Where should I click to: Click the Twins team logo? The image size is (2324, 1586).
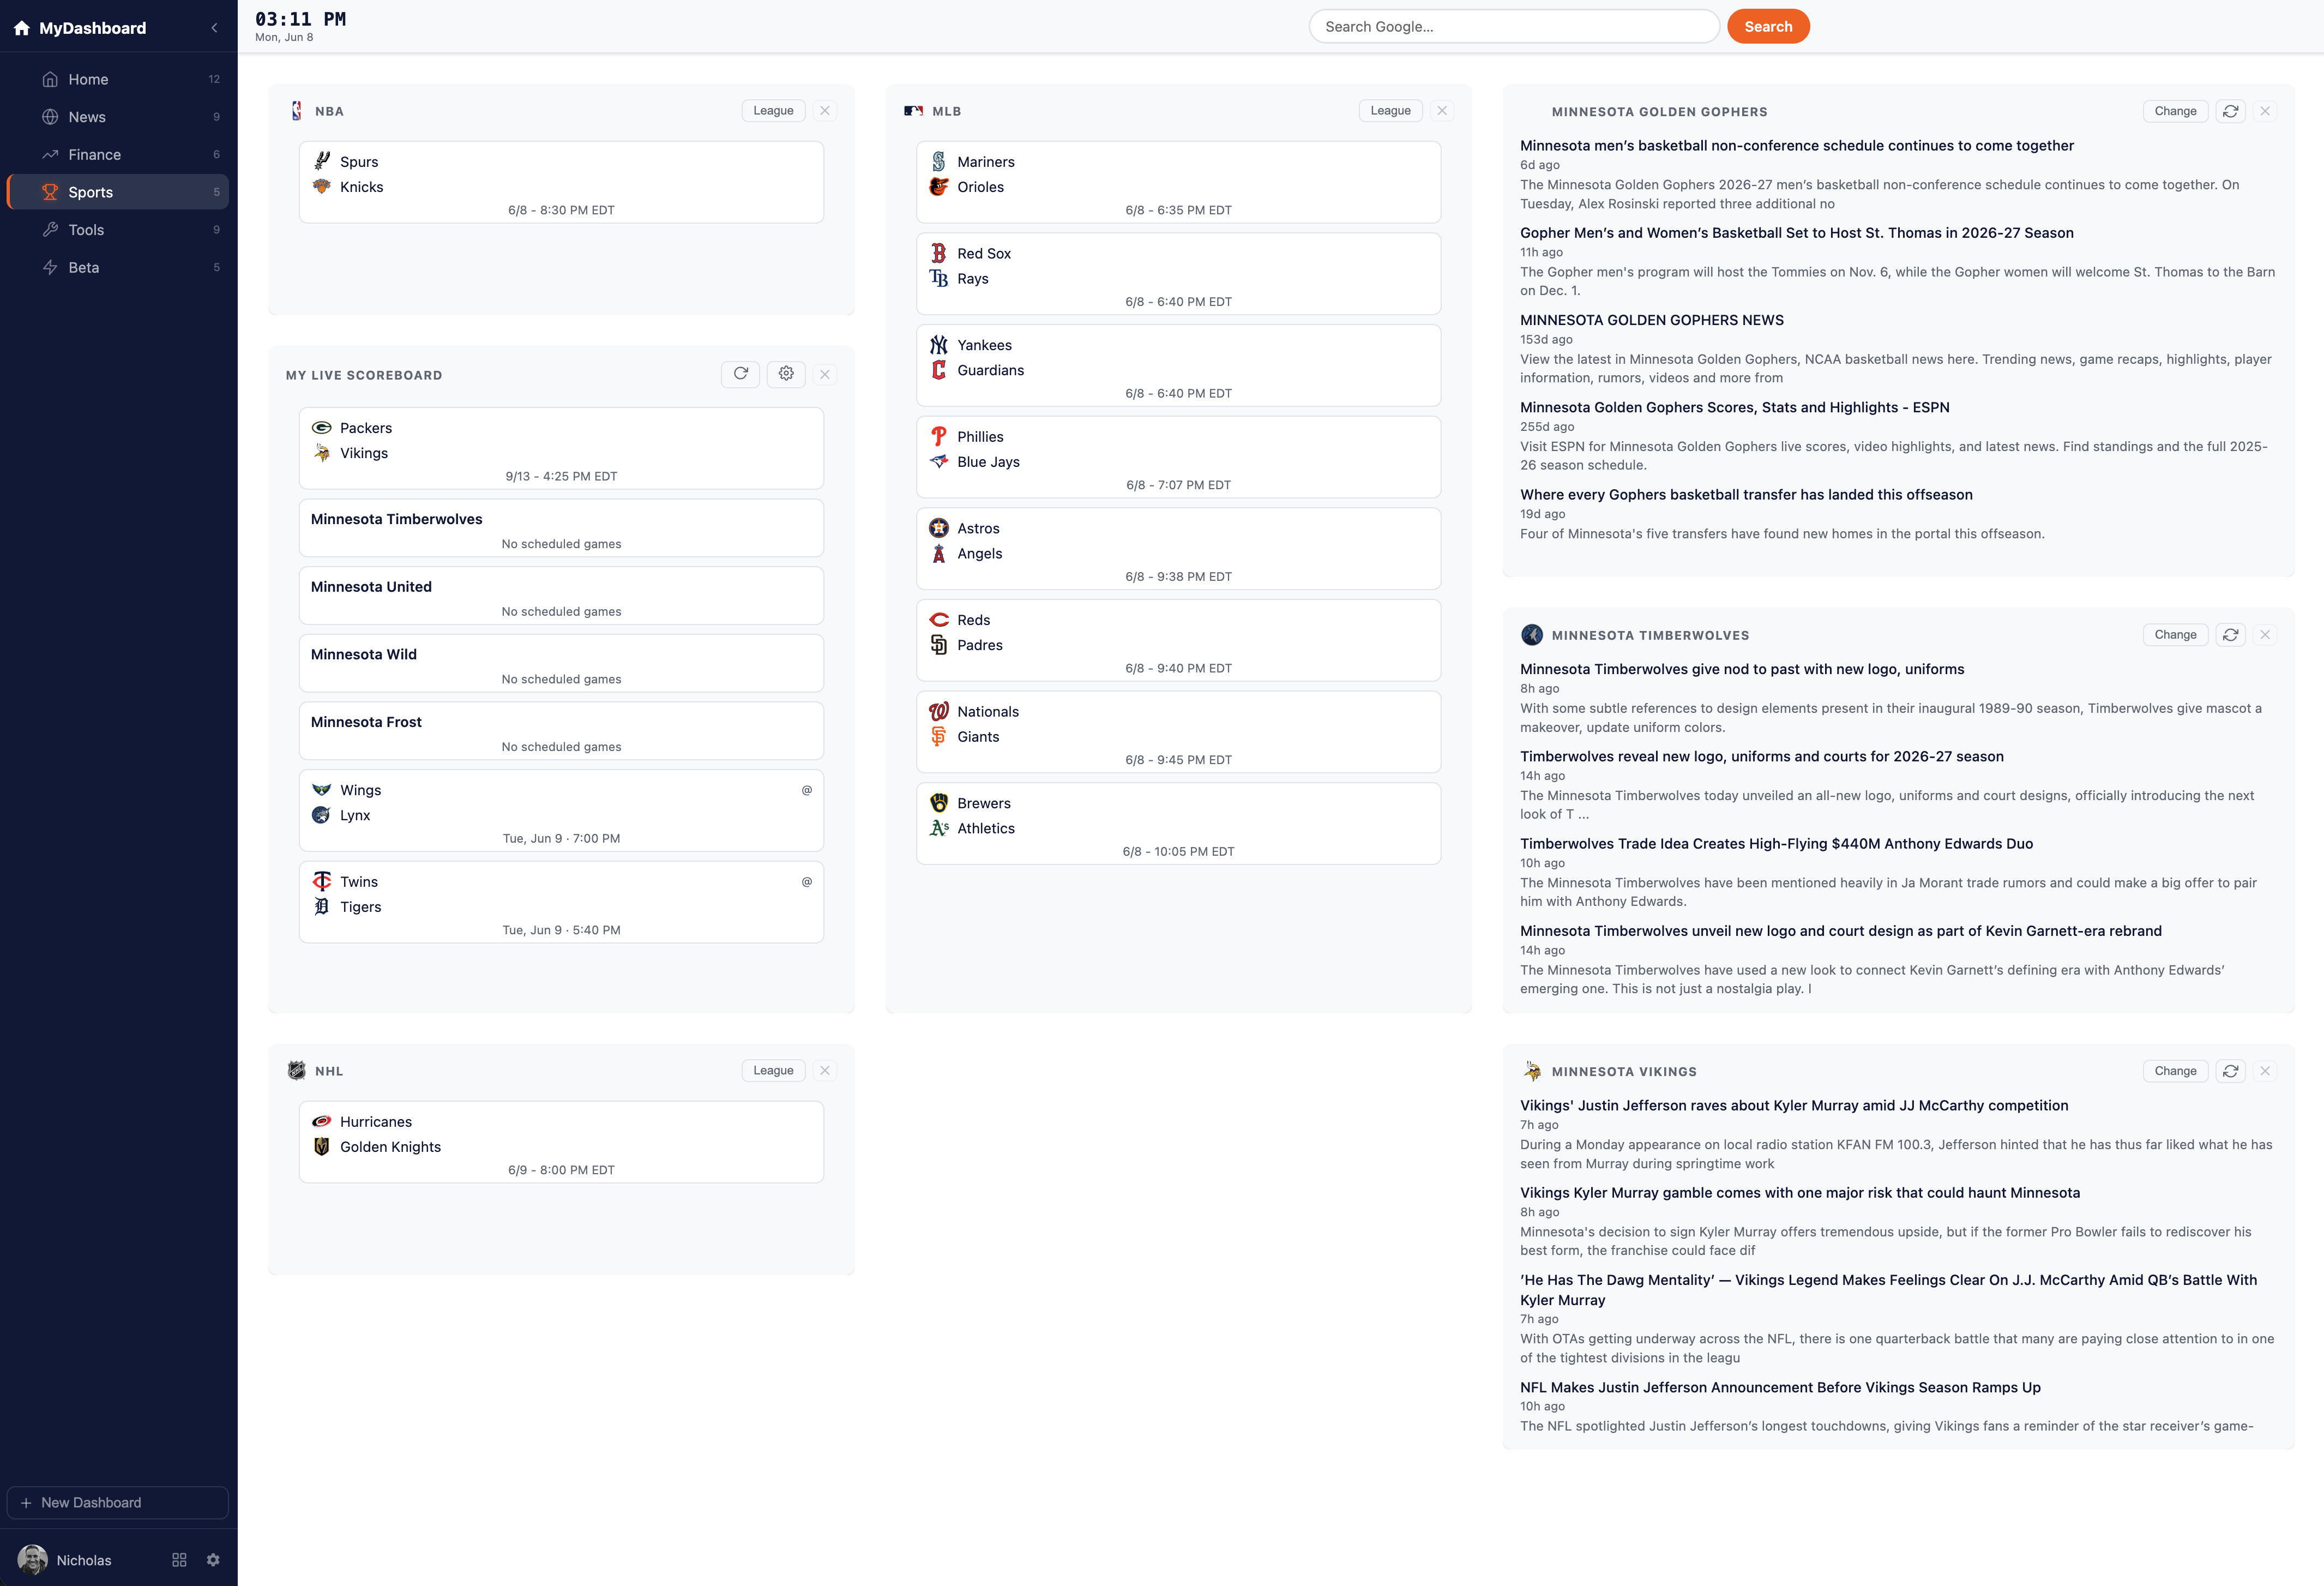(x=321, y=881)
